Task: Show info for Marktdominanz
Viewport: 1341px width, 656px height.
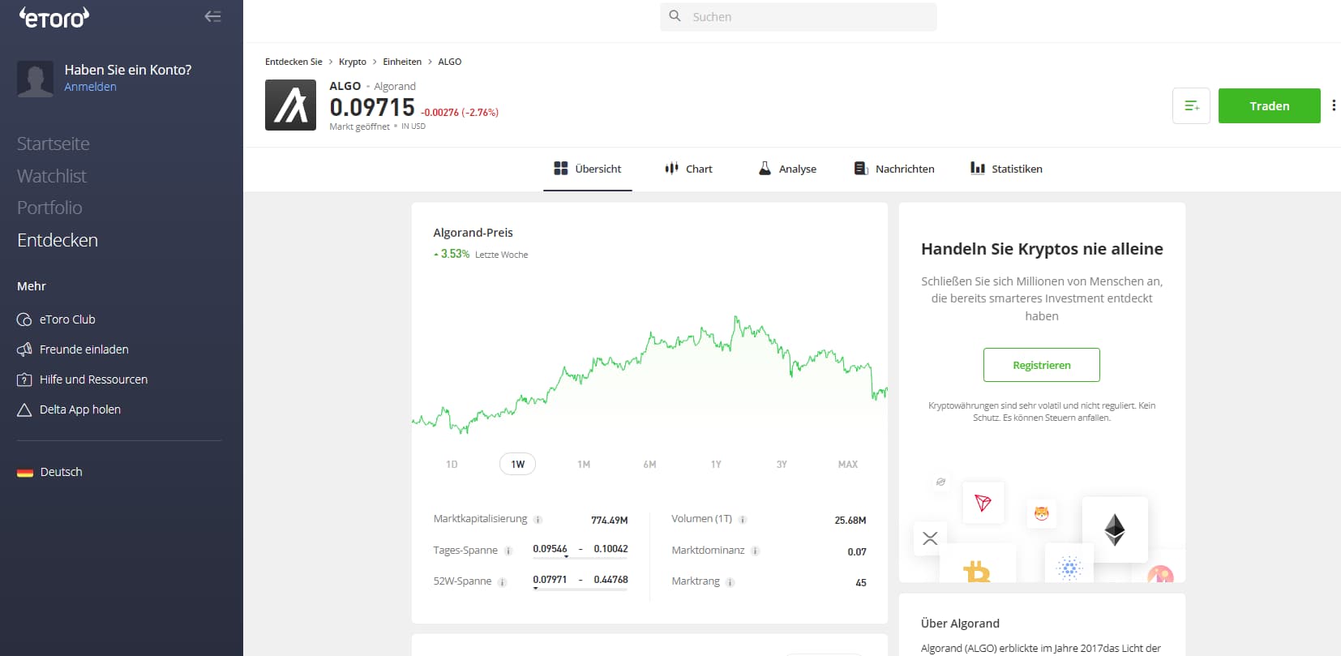Action: click(755, 551)
